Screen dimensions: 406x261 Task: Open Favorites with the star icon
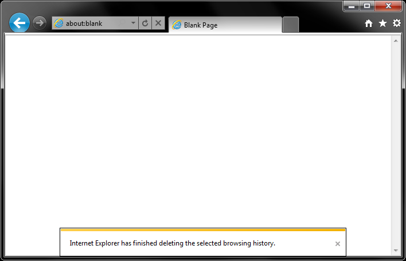pos(382,24)
